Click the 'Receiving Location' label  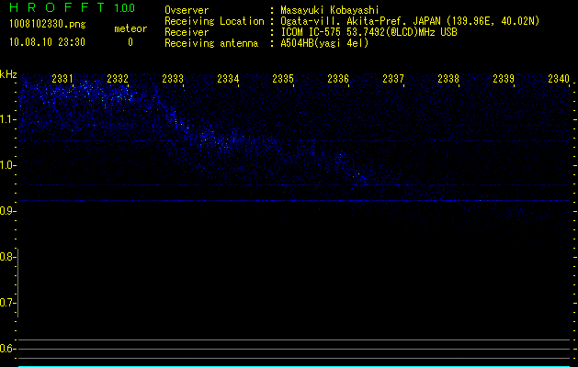pyautogui.click(x=214, y=21)
